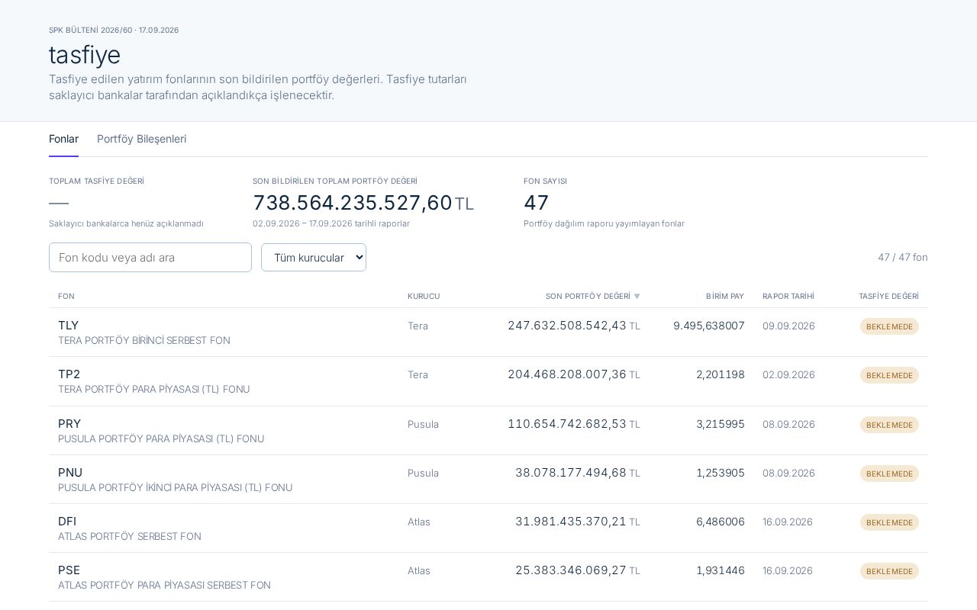Select the TLY fund code

[x=69, y=326]
